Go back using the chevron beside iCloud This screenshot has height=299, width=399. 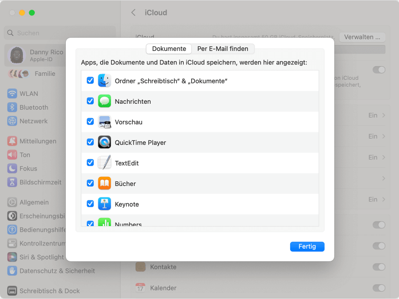[133, 13]
